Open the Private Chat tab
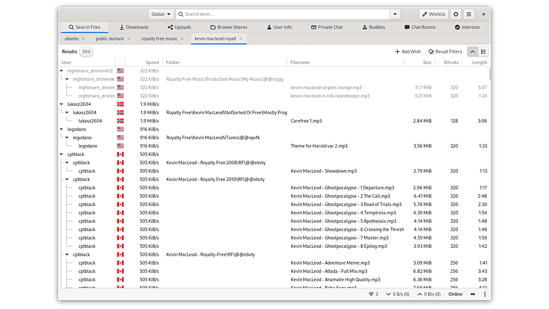Viewport: 549px width, 309px height. [327, 27]
